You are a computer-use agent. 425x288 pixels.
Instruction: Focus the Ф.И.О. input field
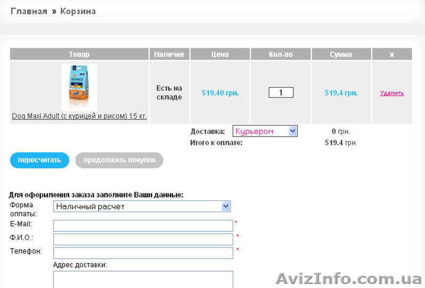[x=143, y=239]
